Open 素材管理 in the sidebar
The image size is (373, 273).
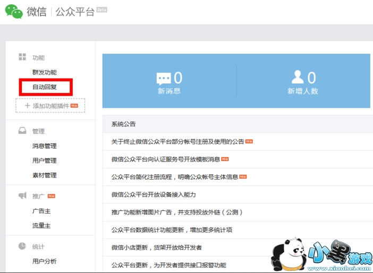point(45,175)
